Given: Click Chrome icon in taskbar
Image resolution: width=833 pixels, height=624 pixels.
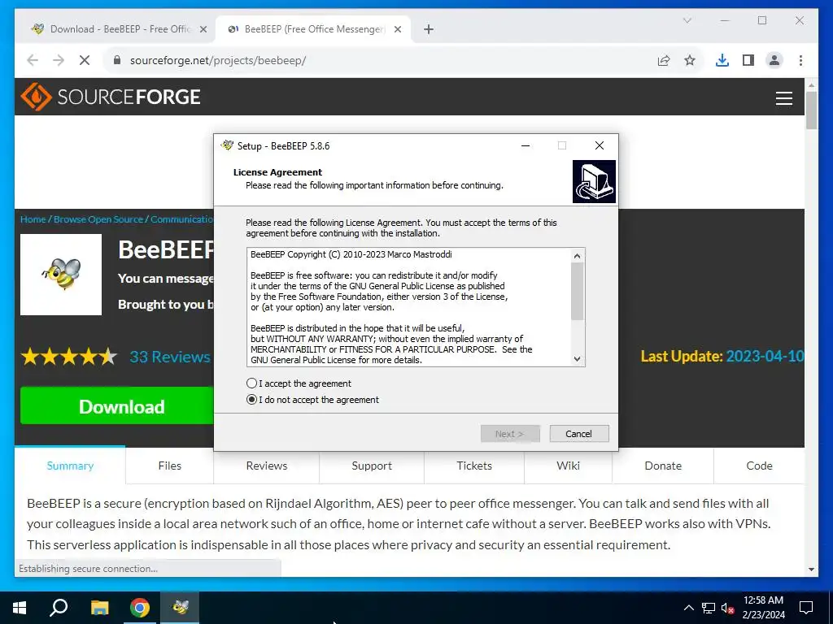Looking at the screenshot, I should tap(140, 608).
